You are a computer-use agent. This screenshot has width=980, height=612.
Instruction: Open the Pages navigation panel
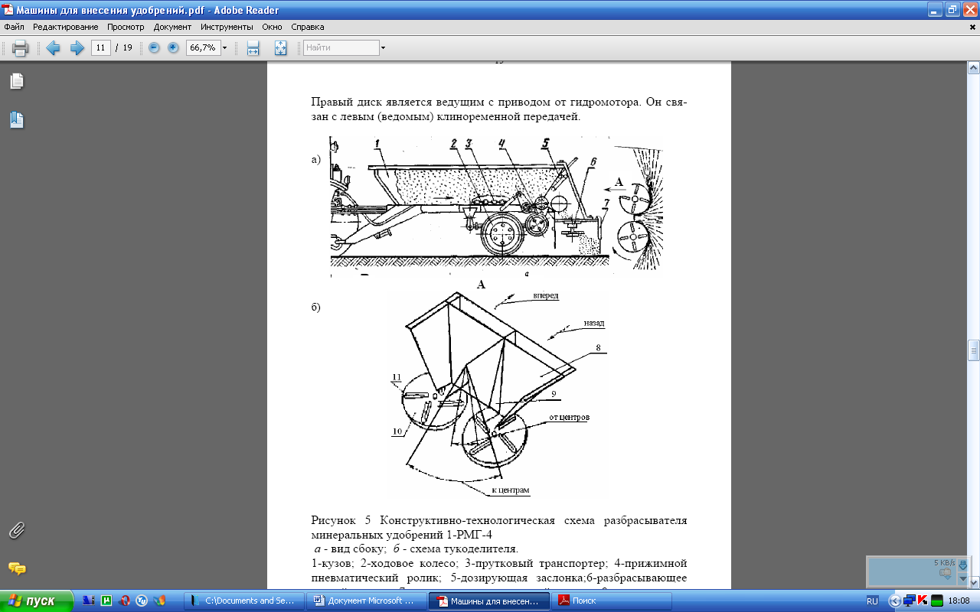tap(17, 81)
